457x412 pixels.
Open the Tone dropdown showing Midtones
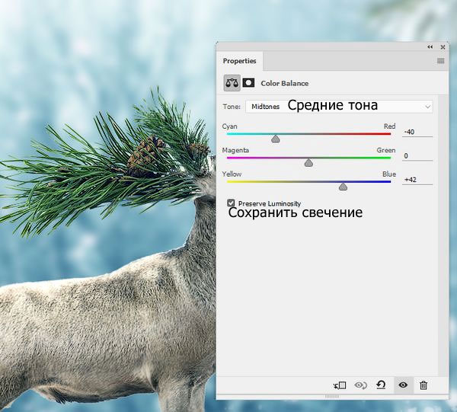(x=339, y=107)
